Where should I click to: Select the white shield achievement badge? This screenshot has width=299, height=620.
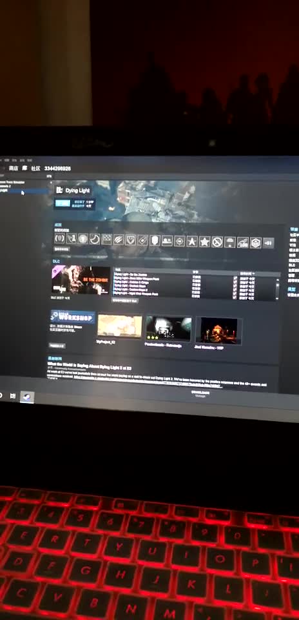tap(155, 240)
